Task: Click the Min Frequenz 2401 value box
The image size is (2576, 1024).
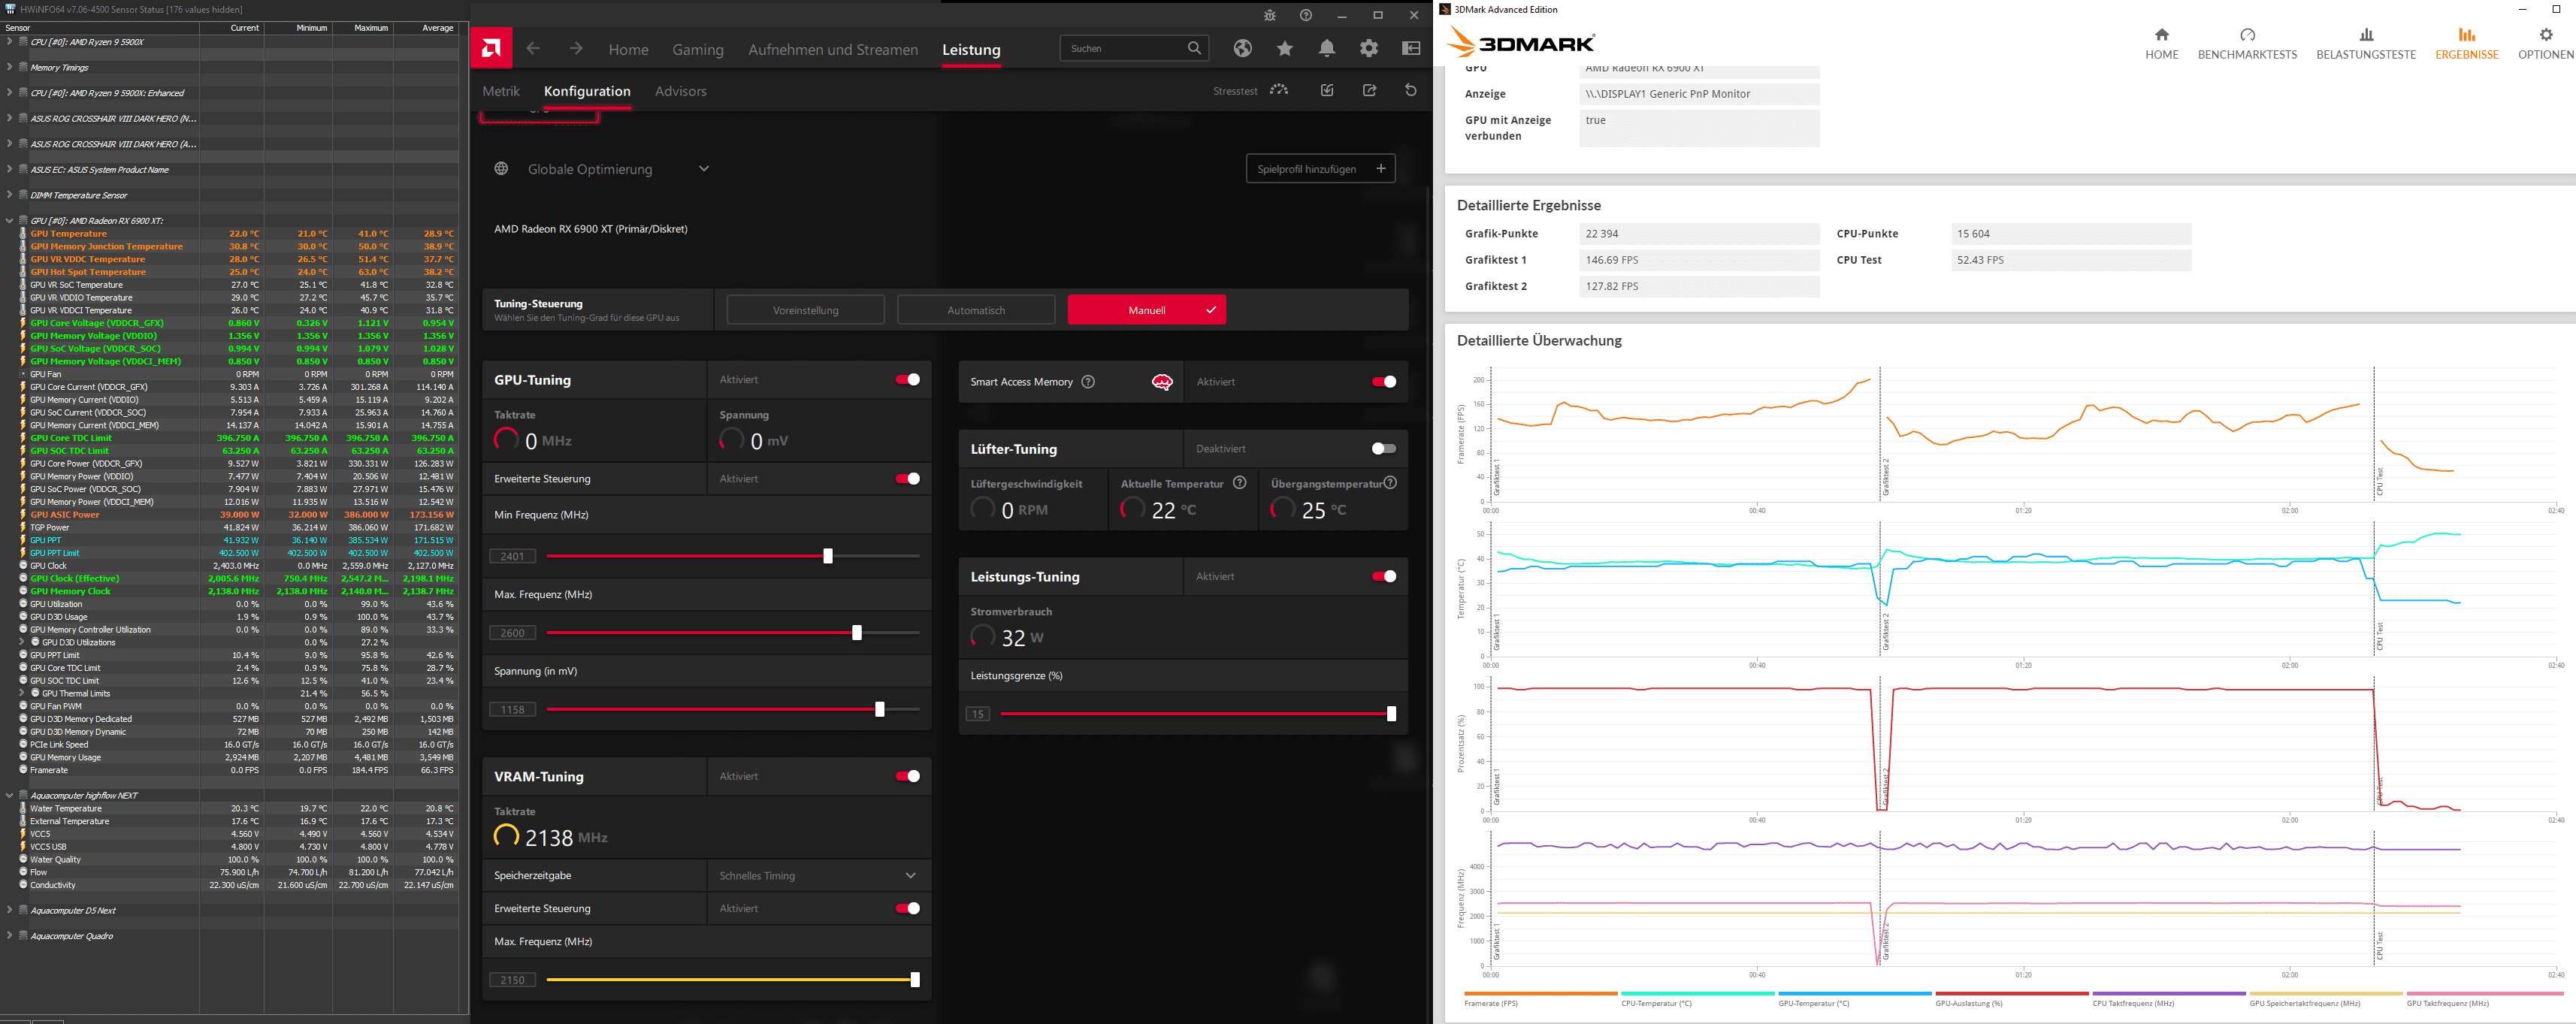Action: [512, 556]
